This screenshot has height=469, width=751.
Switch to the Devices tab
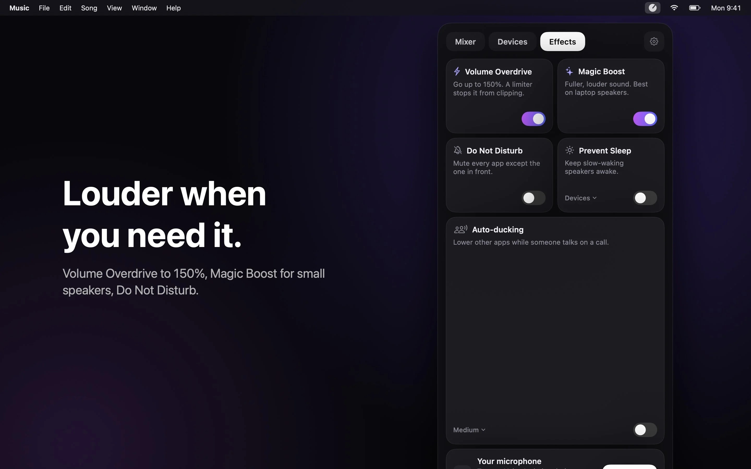pyautogui.click(x=512, y=42)
